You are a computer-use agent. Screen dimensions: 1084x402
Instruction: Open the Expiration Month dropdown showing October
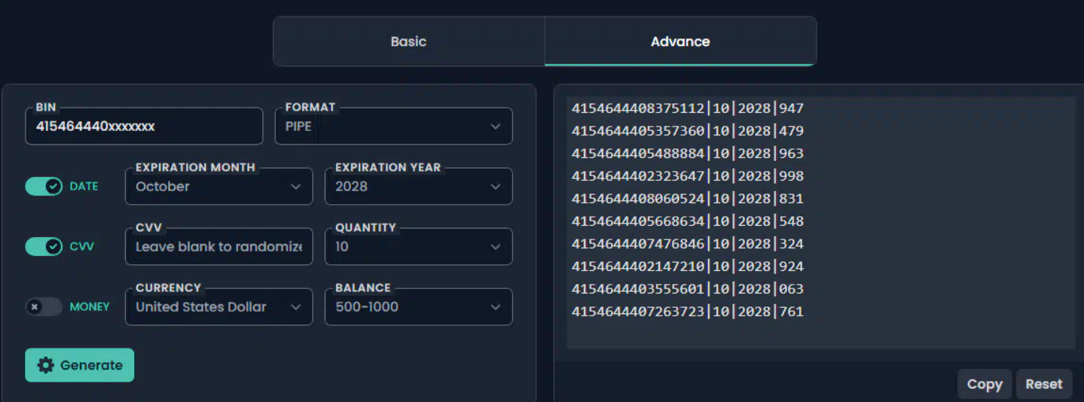218,186
